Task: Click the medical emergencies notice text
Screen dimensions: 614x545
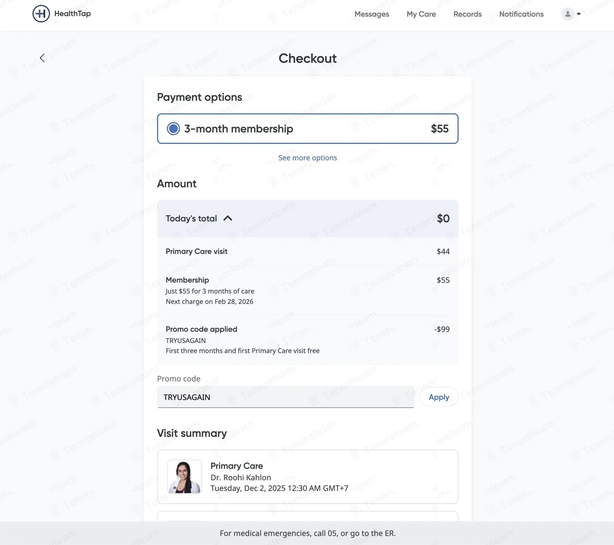Action: point(308,533)
